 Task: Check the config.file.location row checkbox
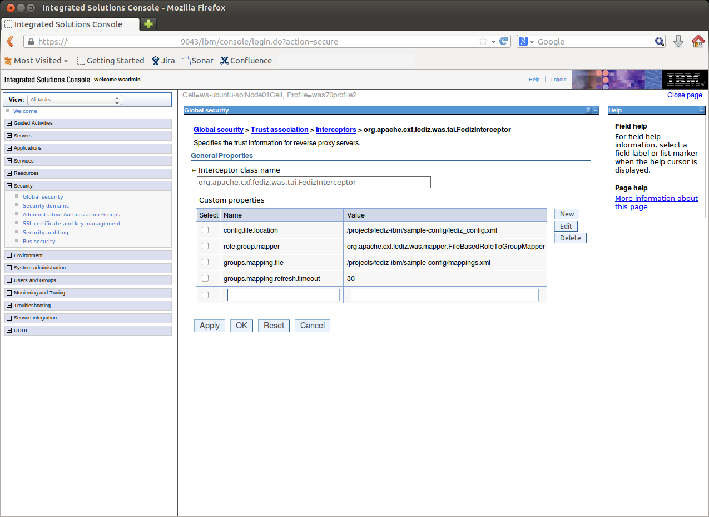click(x=205, y=230)
